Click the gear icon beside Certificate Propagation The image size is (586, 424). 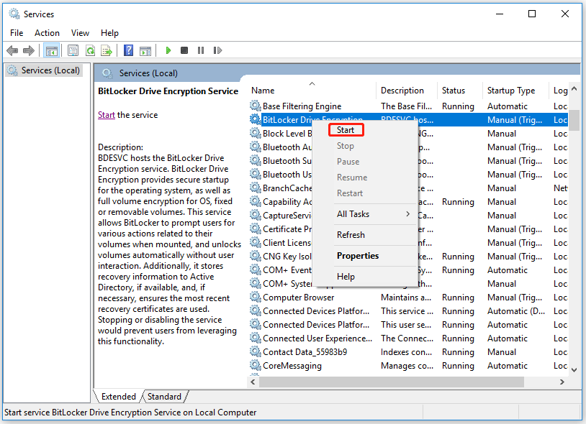[x=256, y=229]
